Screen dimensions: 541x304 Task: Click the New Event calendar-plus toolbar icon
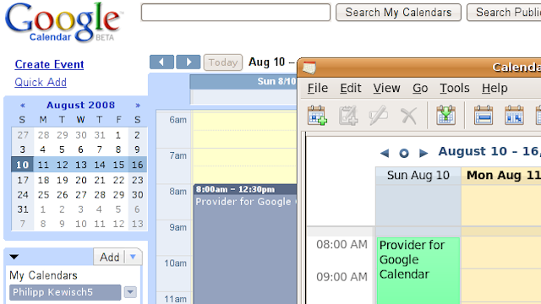point(317,116)
